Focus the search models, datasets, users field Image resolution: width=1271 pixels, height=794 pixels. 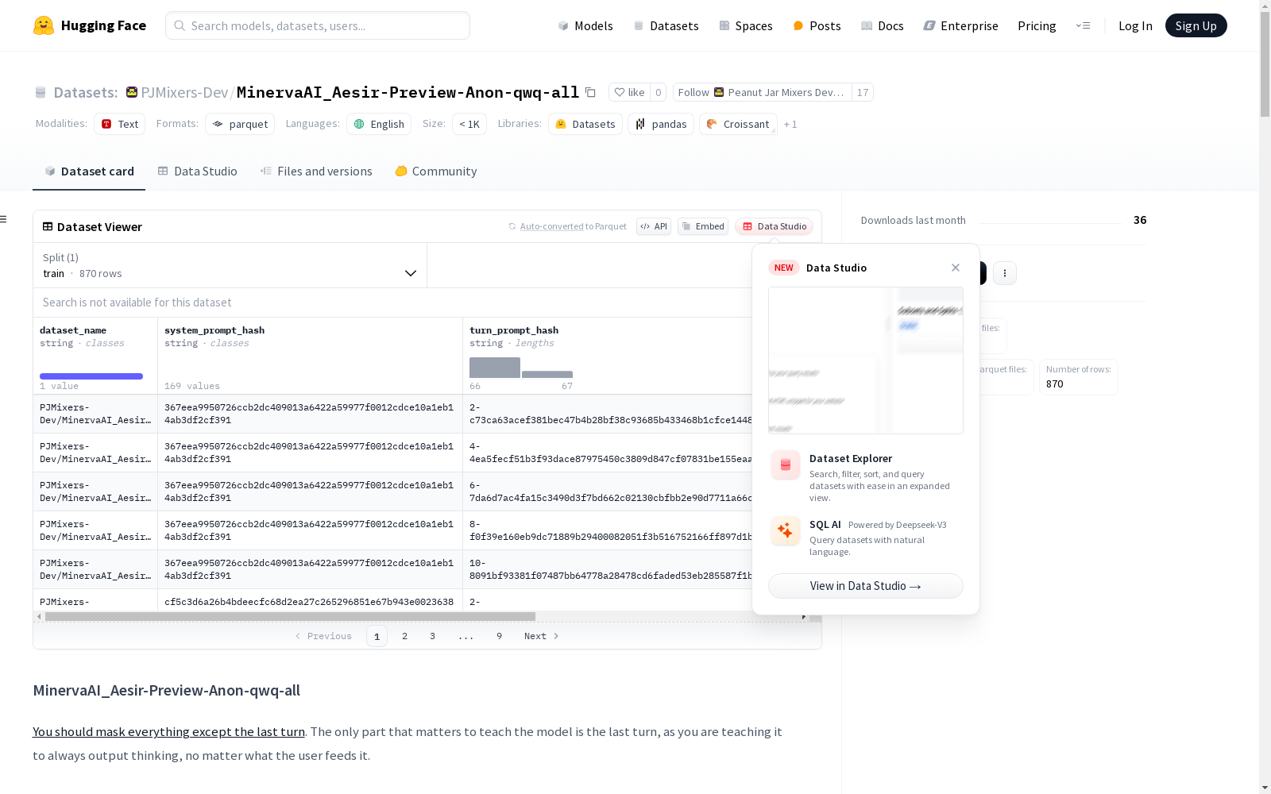[x=318, y=25]
